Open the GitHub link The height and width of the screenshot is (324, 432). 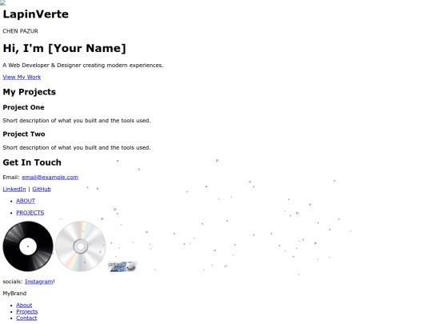tap(42, 189)
